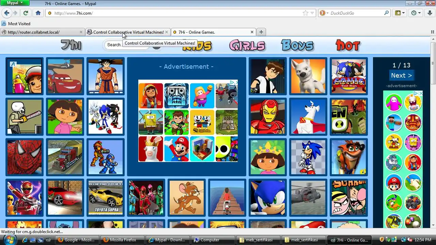436x245 pixels.
Task: Go to next page with Next > button
Action: pyautogui.click(x=401, y=76)
